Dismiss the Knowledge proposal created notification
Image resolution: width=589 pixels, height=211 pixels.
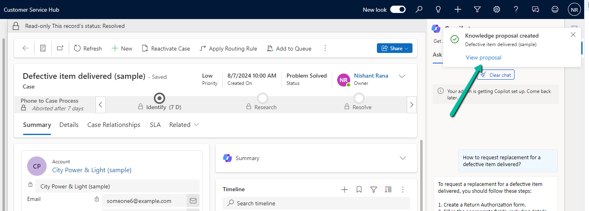[573, 35]
